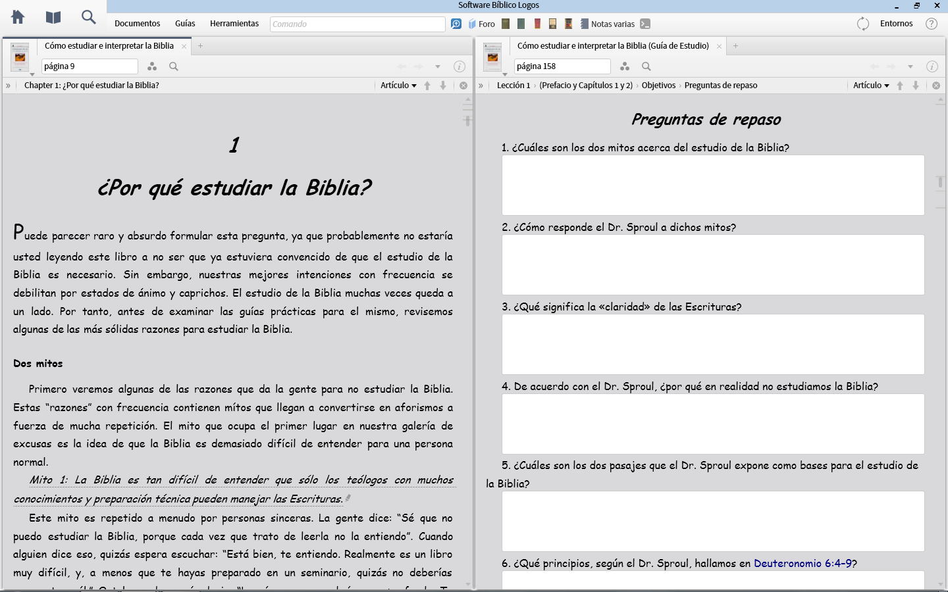Show left book information panel
Image resolution: width=948 pixels, height=592 pixels.
(460, 66)
